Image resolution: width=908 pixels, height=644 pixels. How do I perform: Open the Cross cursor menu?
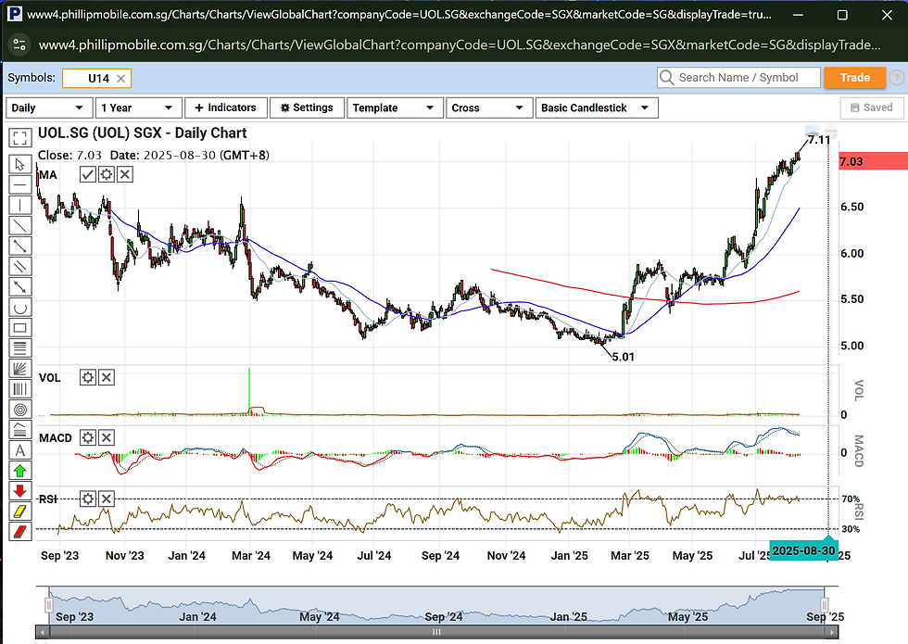(x=488, y=108)
